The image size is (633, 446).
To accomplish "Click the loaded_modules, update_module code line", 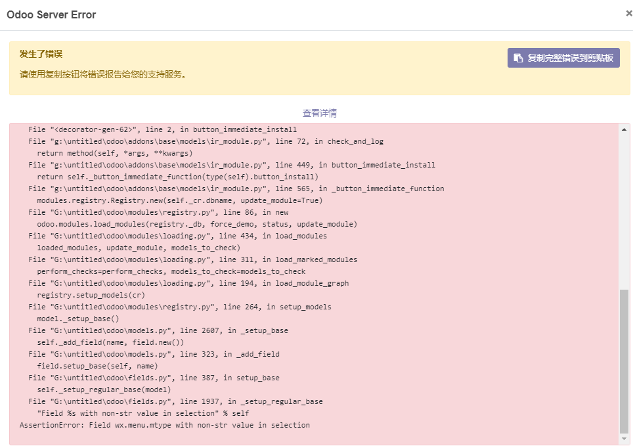I will click(x=139, y=248).
